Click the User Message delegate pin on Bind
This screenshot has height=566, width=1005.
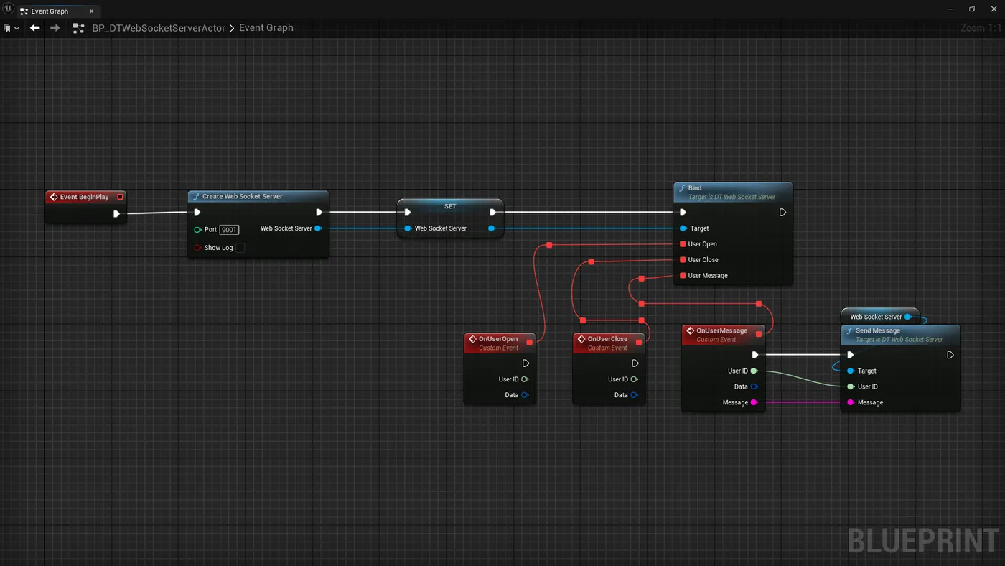click(x=683, y=276)
